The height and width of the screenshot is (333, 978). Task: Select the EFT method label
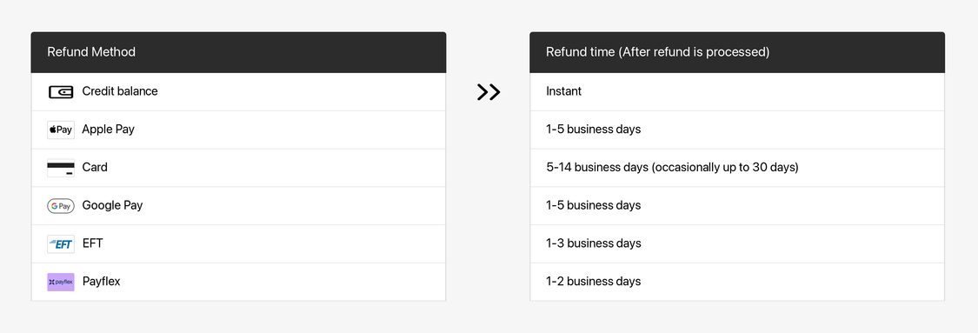click(x=92, y=243)
